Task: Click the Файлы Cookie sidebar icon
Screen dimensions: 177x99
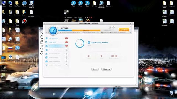Action: click(x=46, y=42)
